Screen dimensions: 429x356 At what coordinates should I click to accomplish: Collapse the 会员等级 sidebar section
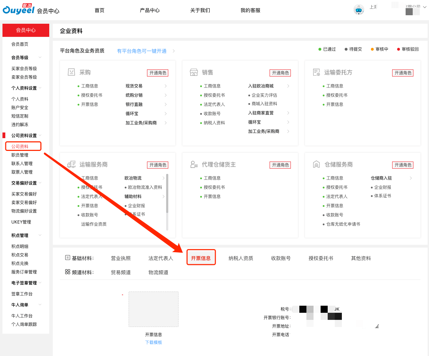(40, 57)
